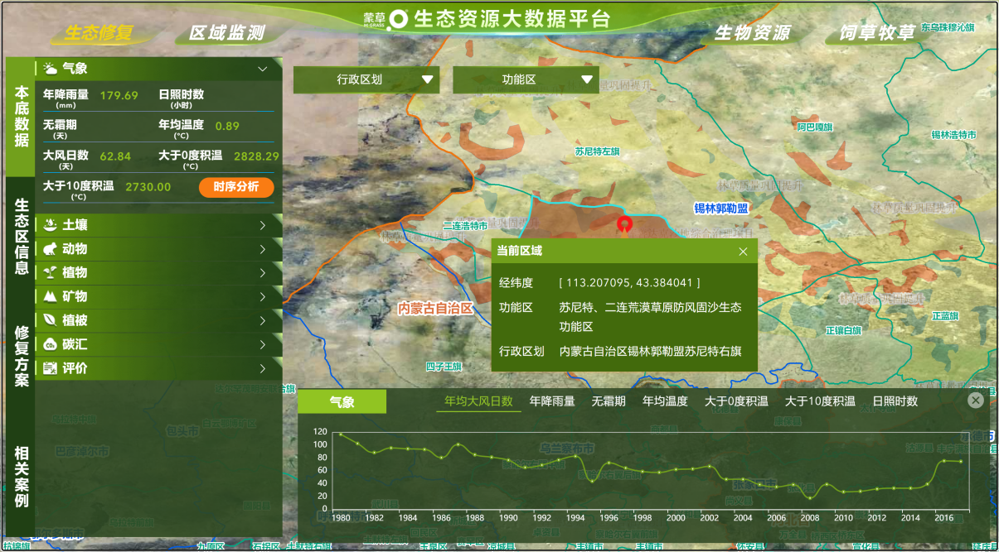Viewport: 999px width, 552px height.
Task: Click the platform logo circle in the title
Action: pos(400,19)
